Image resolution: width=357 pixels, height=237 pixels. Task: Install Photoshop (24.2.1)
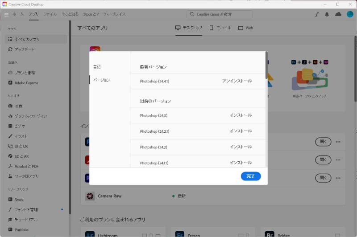point(241,131)
